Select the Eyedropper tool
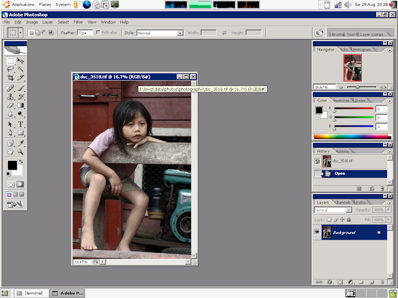398x298 pixels. (x=20, y=143)
